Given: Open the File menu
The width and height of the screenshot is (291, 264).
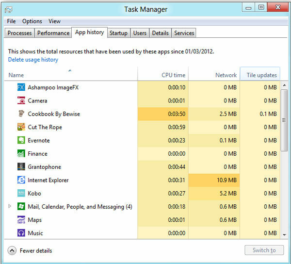Looking at the screenshot, I should (11, 21).
